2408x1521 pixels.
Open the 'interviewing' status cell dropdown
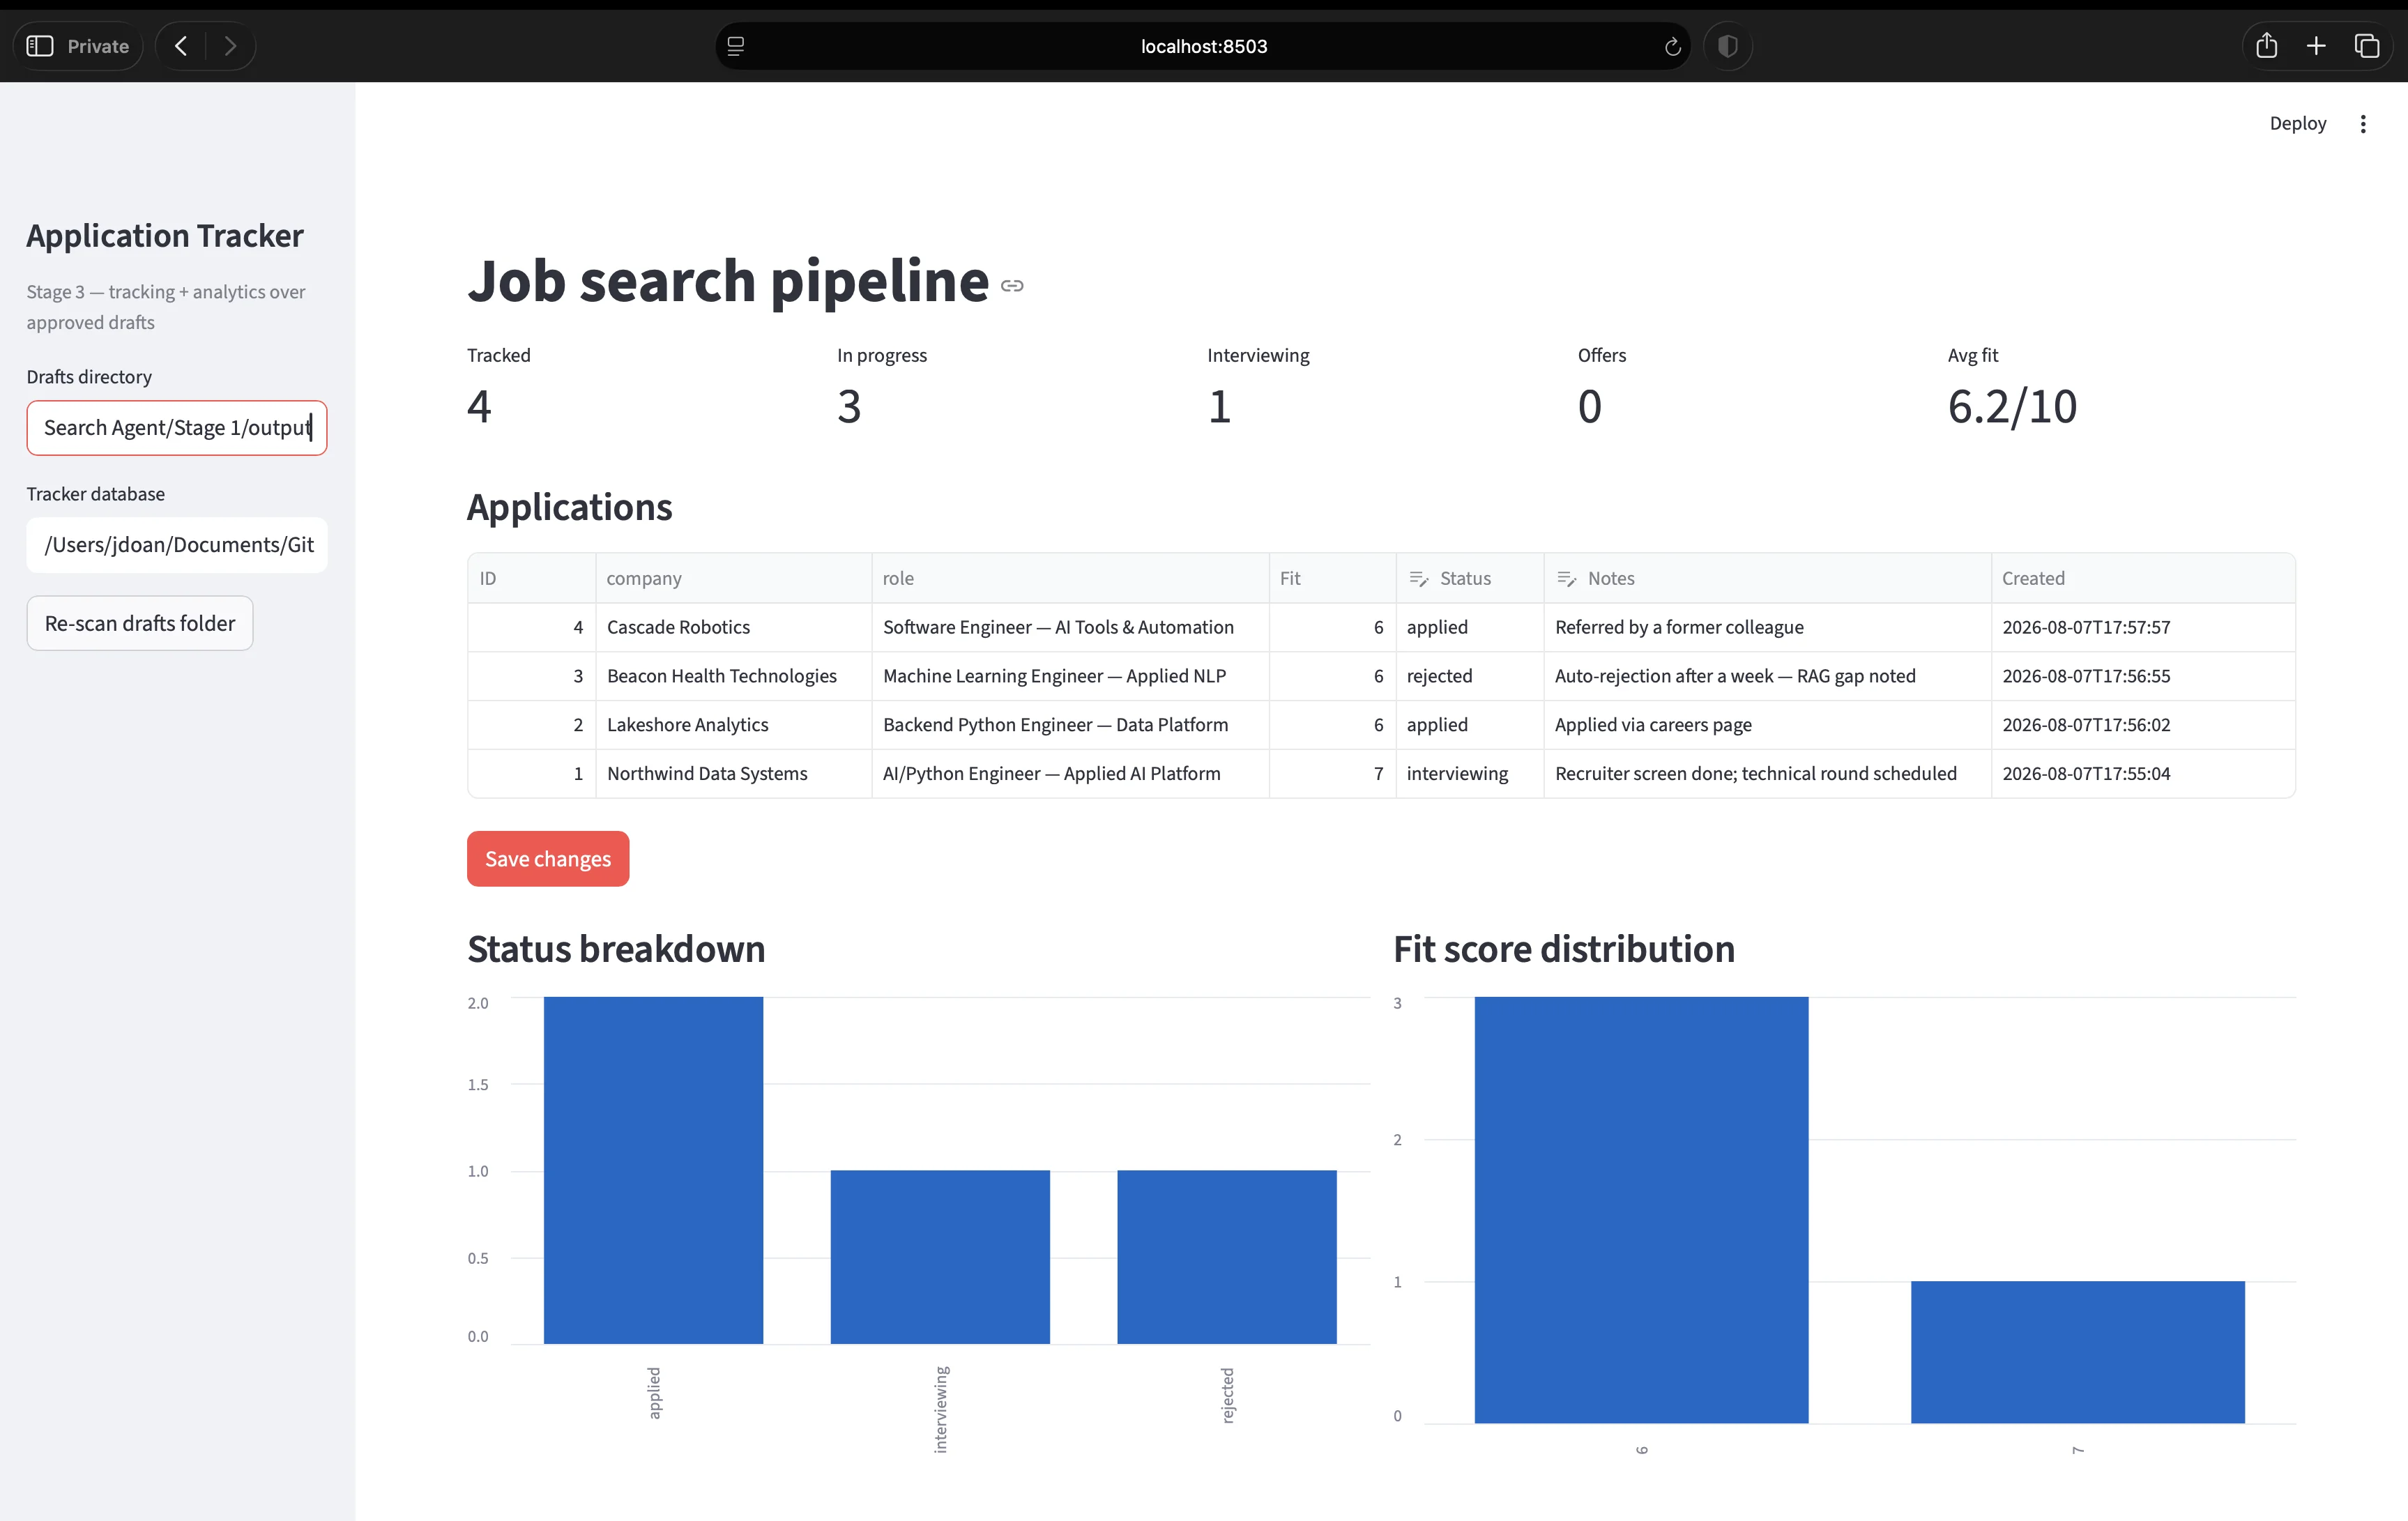1469,774
